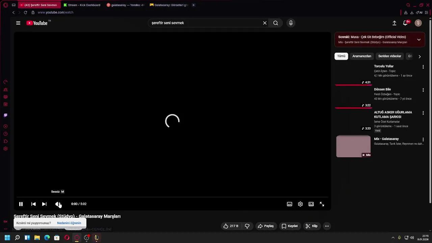
Task: Skip to the next video in the player
Action: [44, 204]
